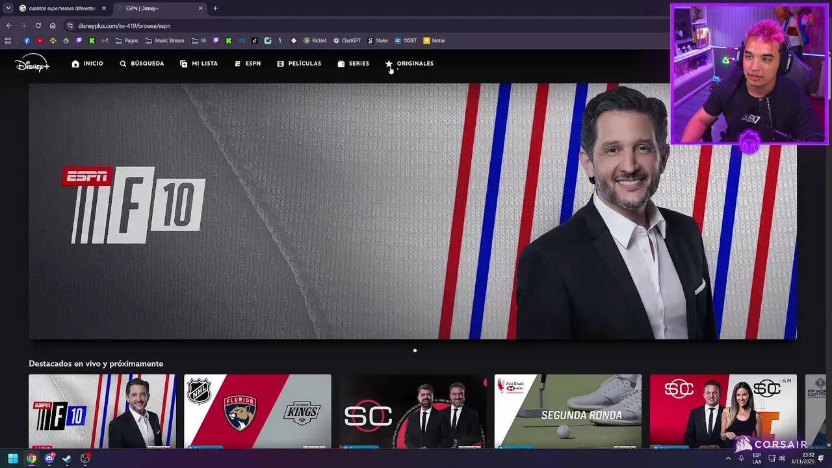The width and height of the screenshot is (832, 468).
Task: Select the hero carousel dot indicator
Action: (x=415, y=350)
